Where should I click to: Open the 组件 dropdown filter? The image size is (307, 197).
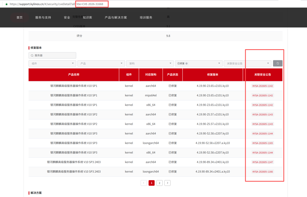(52, 63)
